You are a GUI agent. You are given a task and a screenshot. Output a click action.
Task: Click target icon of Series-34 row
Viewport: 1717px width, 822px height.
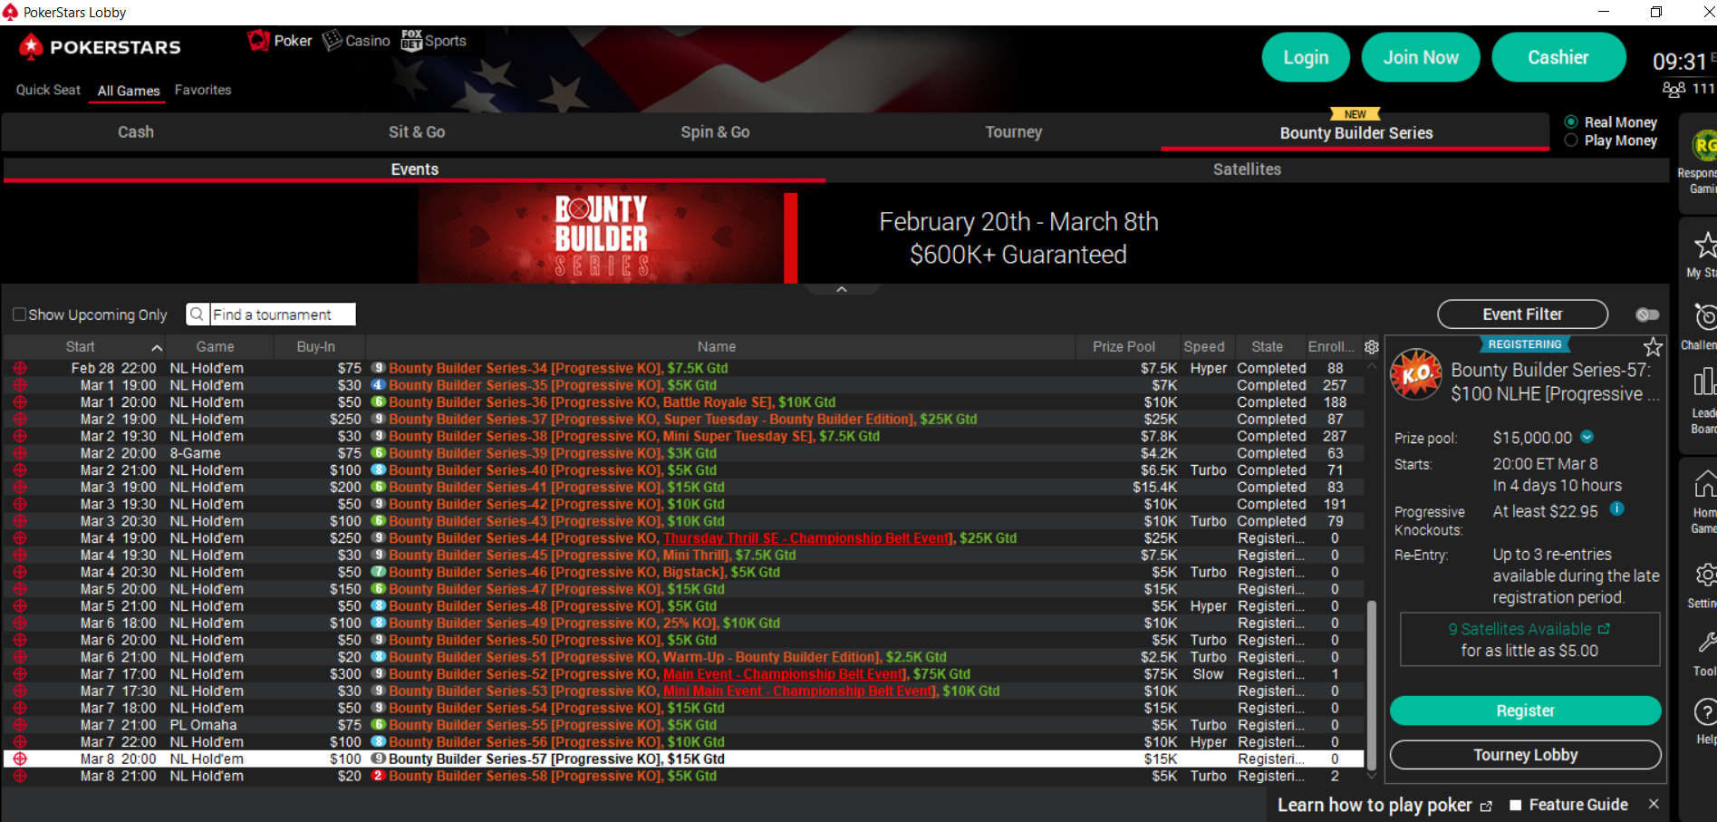pyautogui.click(x=20, y=368)
